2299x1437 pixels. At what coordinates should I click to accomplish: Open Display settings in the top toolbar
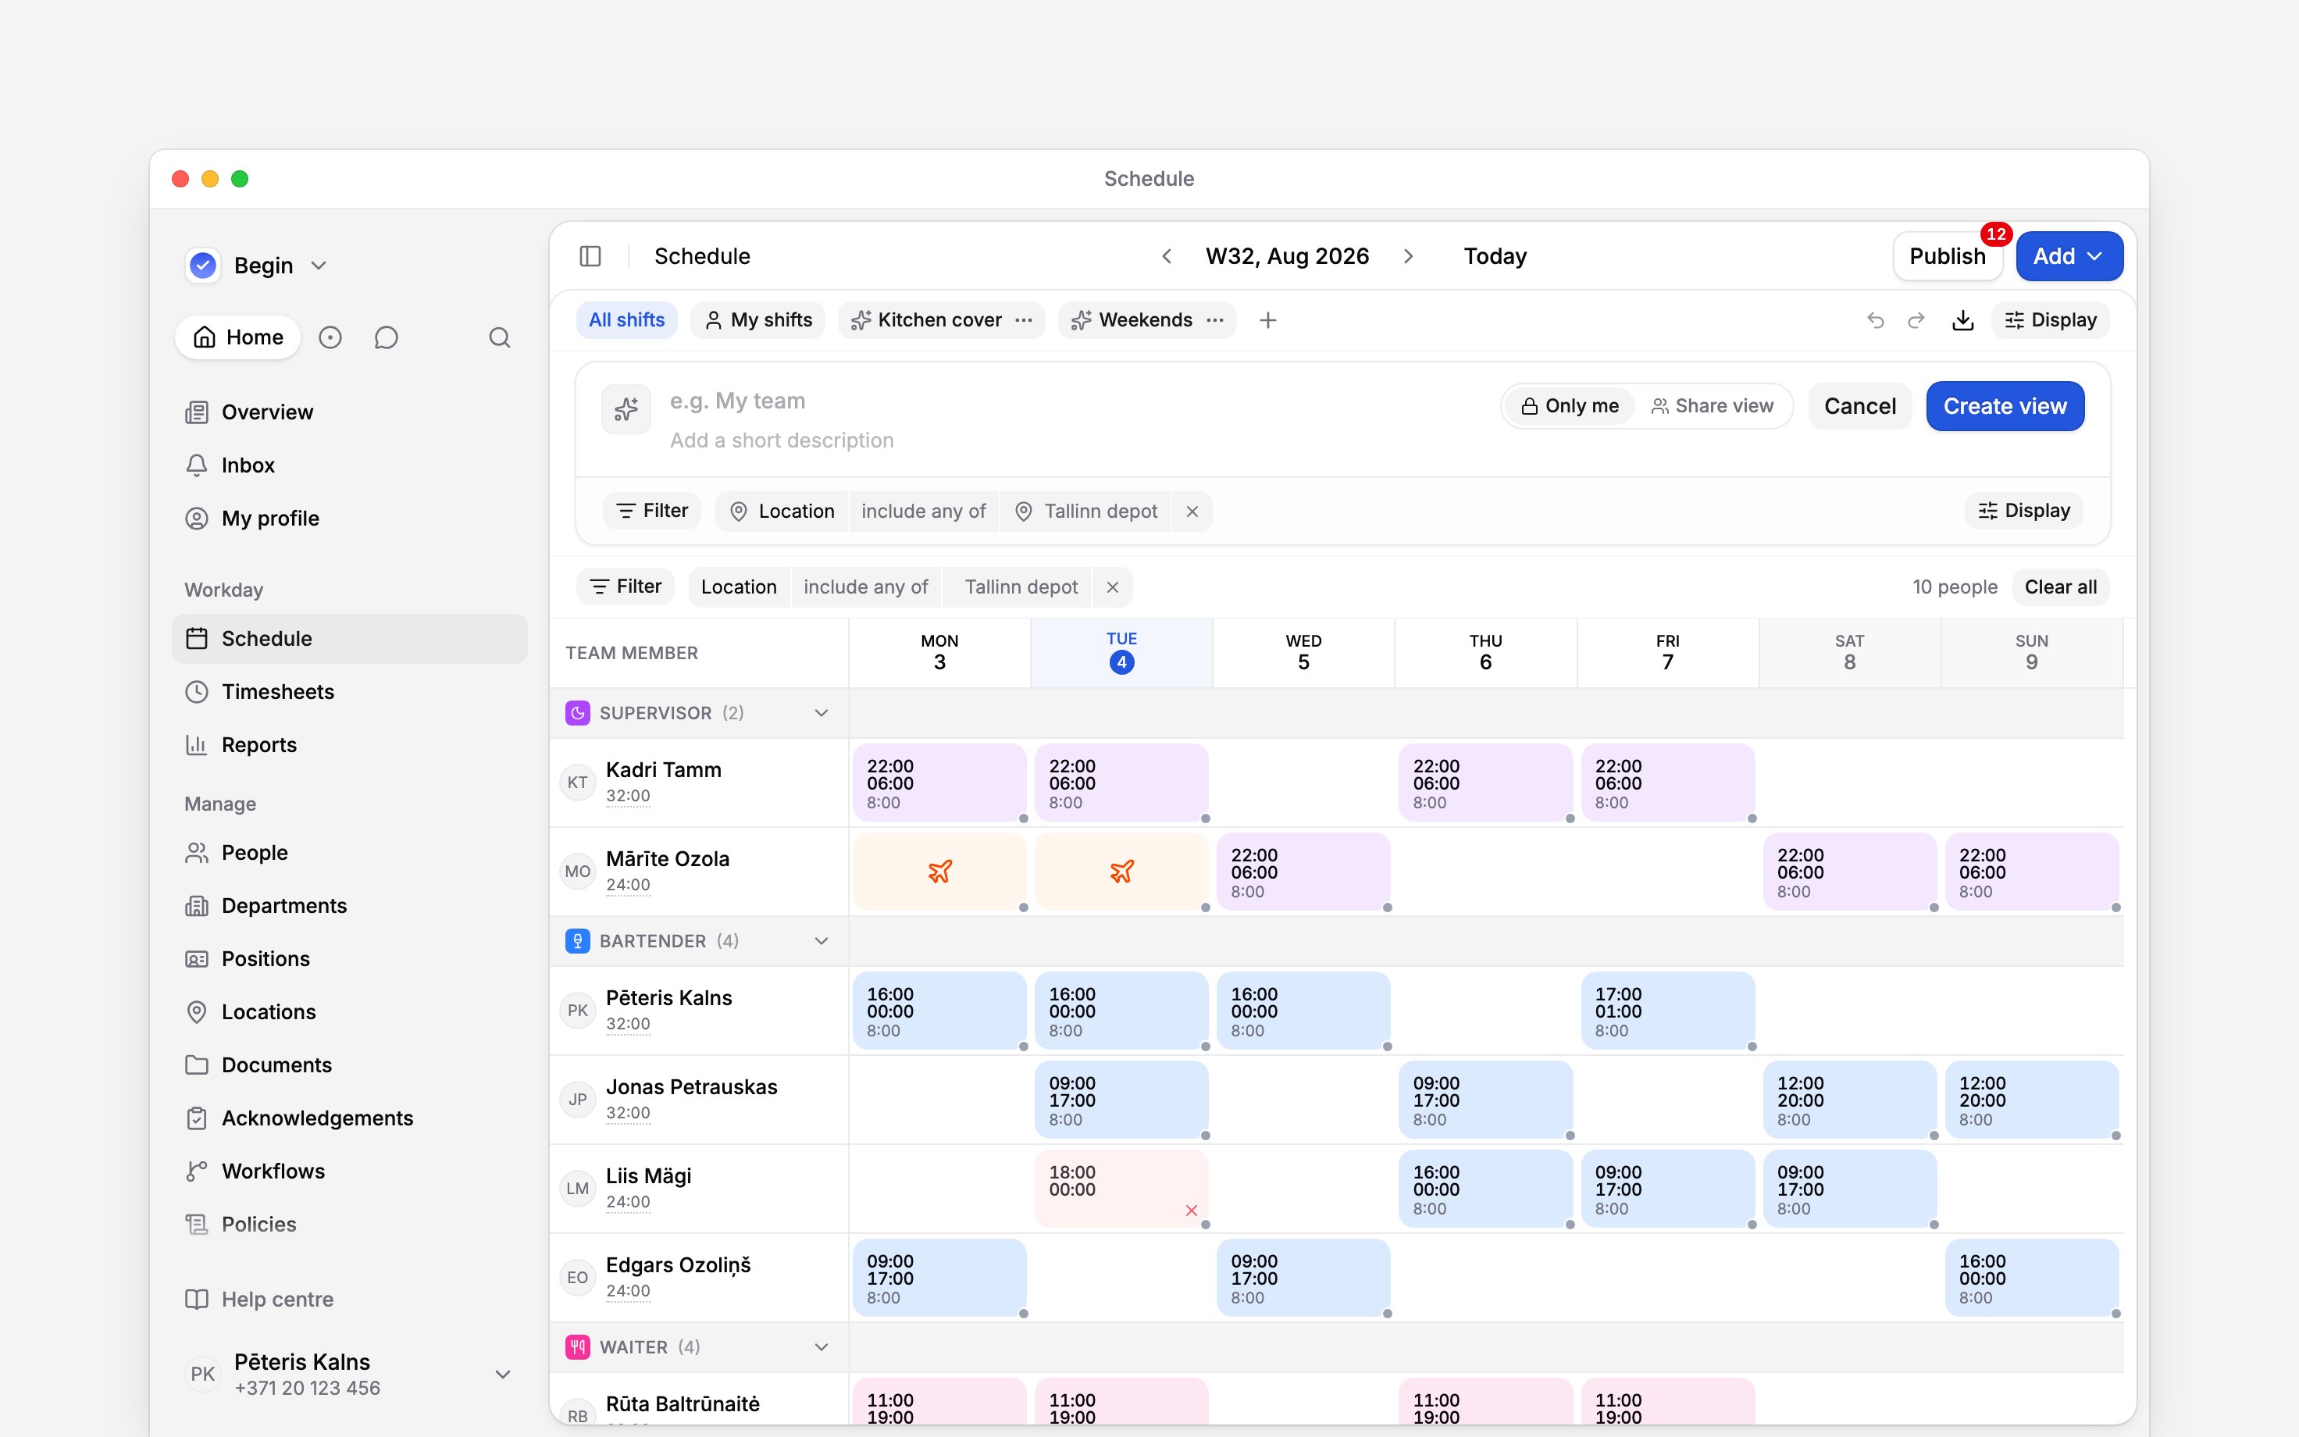(2050, 320)
